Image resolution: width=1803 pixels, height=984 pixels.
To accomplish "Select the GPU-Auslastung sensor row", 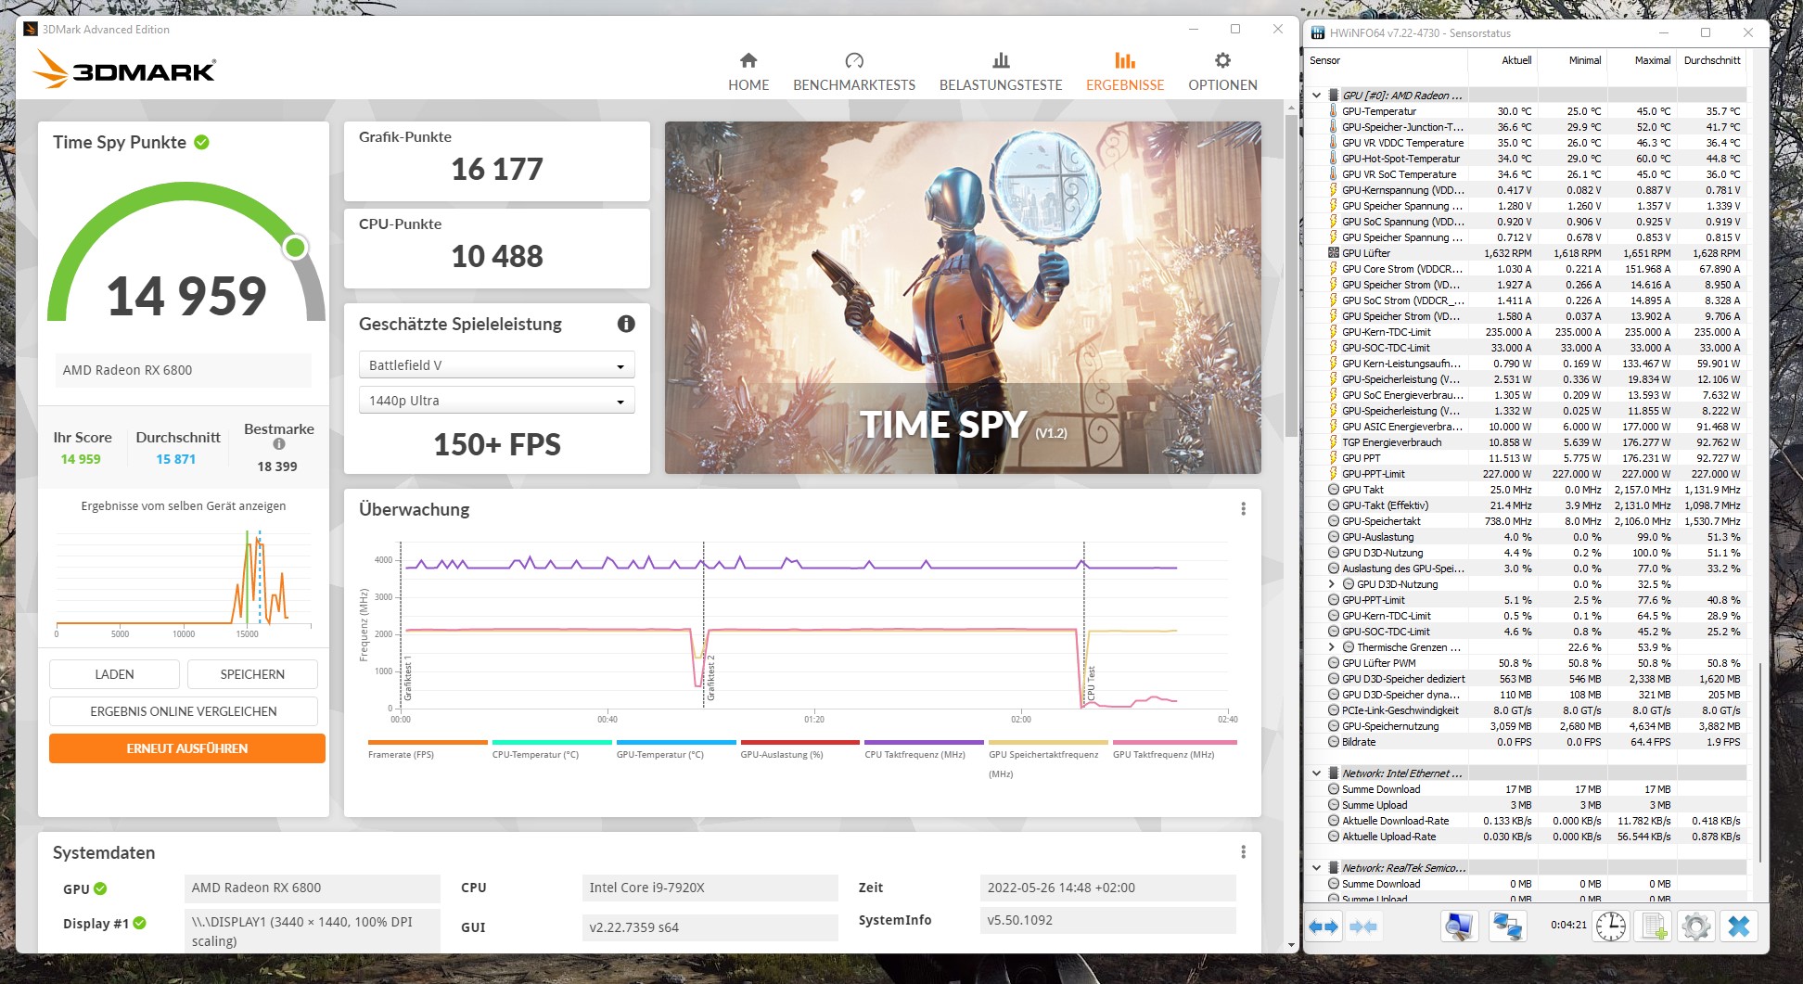I will point(1526,537).
